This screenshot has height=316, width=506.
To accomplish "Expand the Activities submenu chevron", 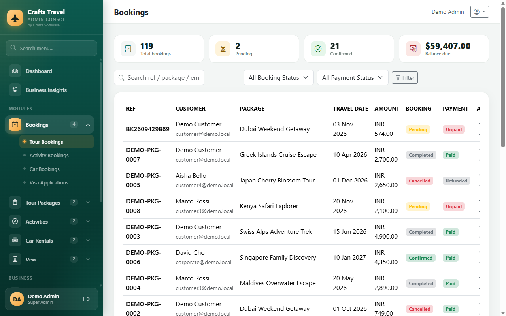I will point(88,221).
